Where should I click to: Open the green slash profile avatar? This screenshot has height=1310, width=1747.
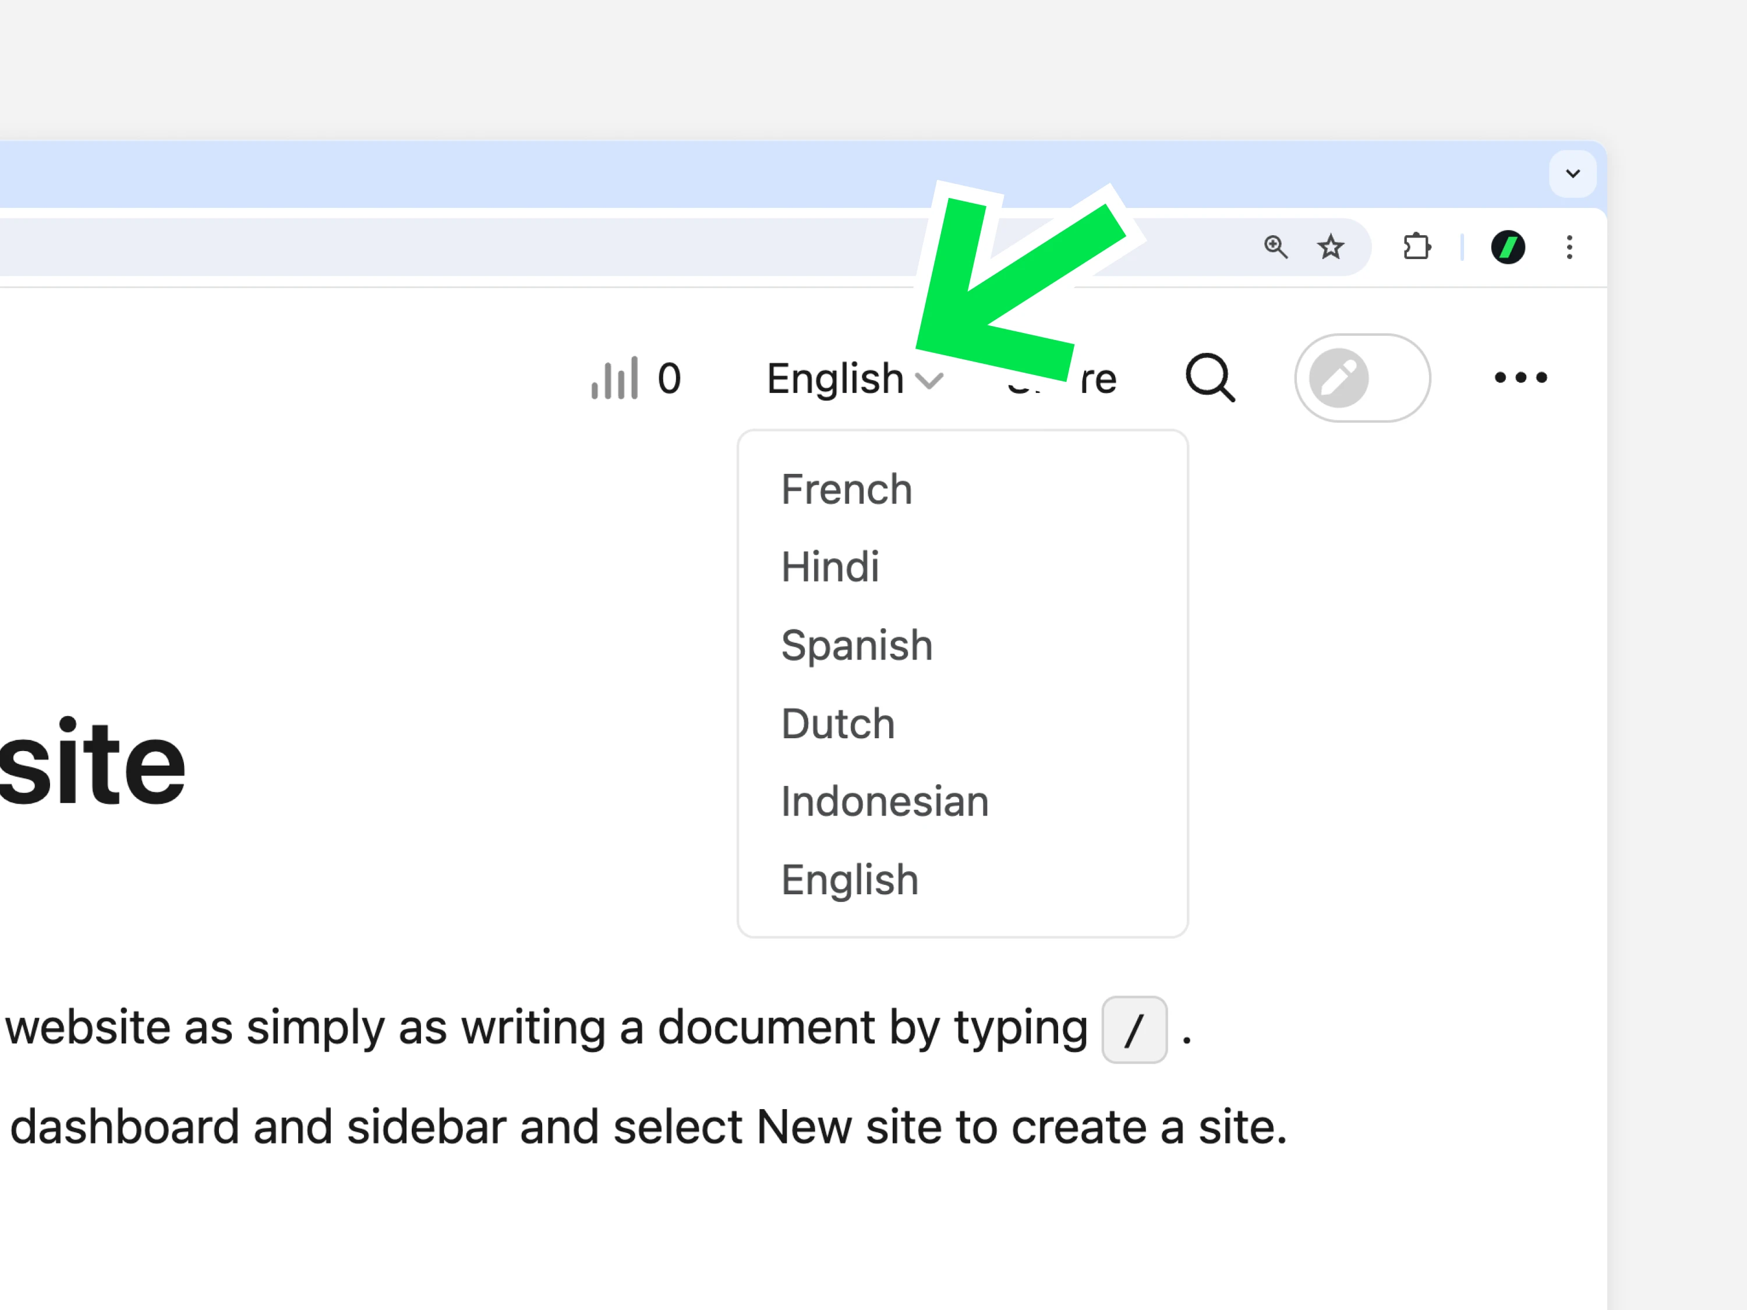pos(1508,247)
